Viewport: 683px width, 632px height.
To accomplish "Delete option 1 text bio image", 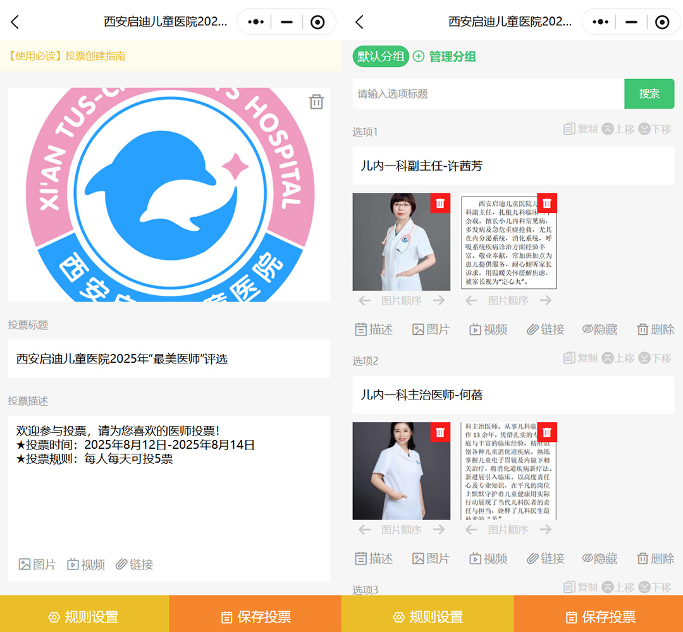I will tap(547, 204).
